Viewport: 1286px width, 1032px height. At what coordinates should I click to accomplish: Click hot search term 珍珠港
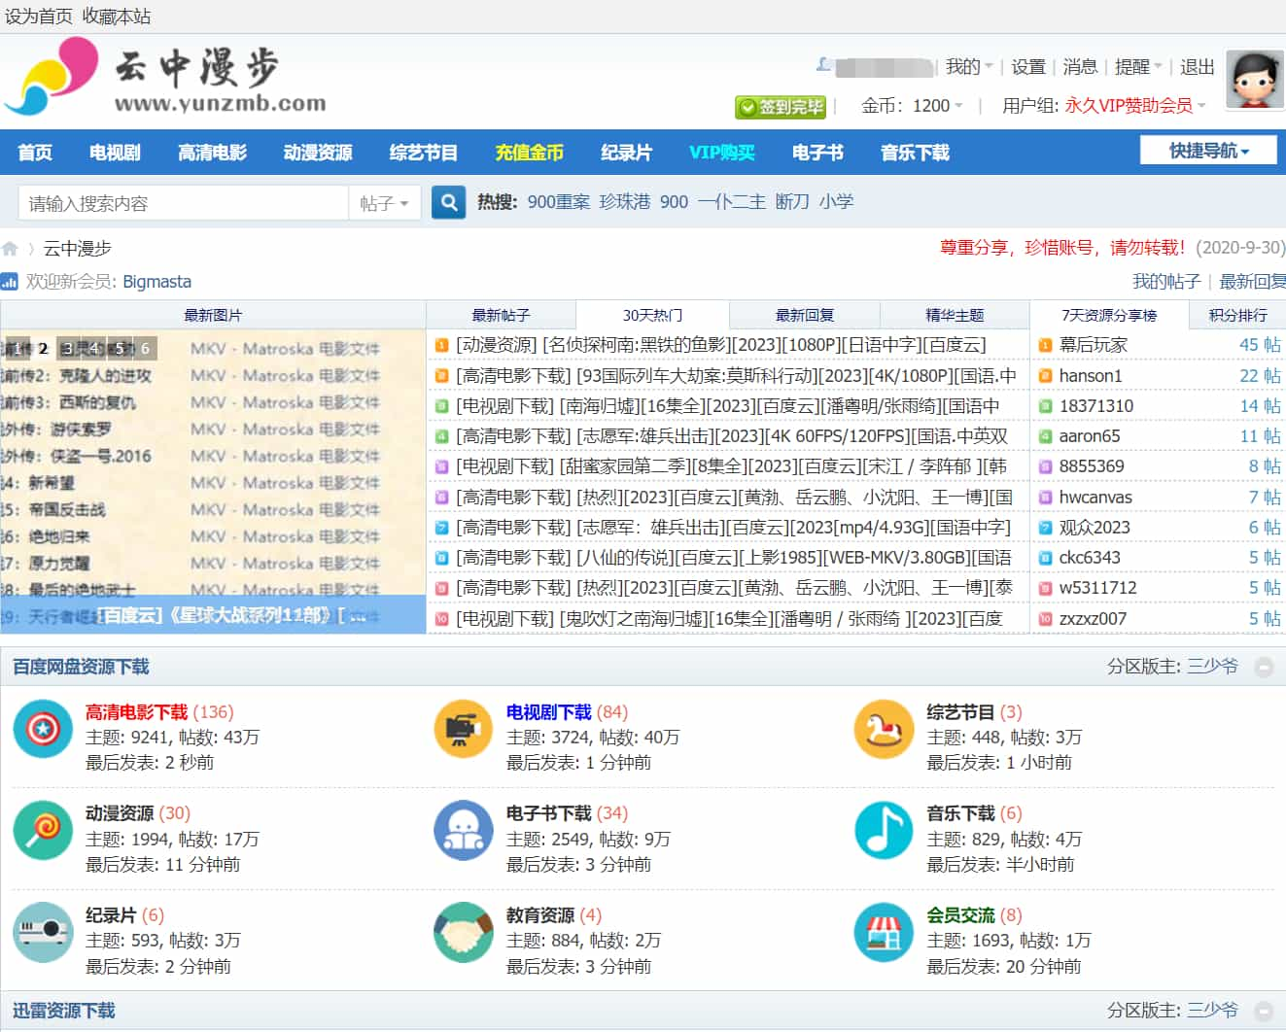tap(625, 201)
